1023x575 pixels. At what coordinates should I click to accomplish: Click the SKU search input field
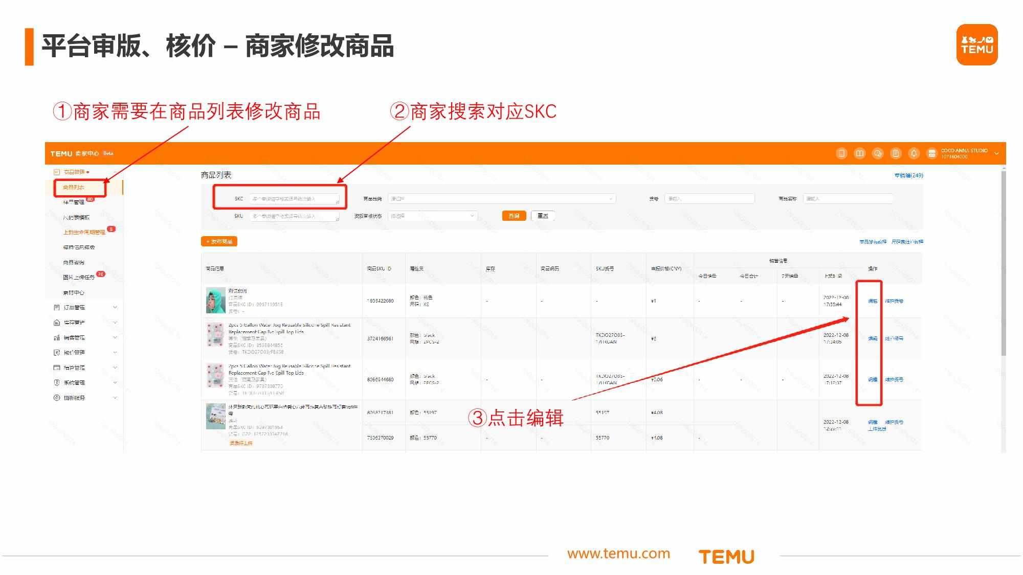294,216
